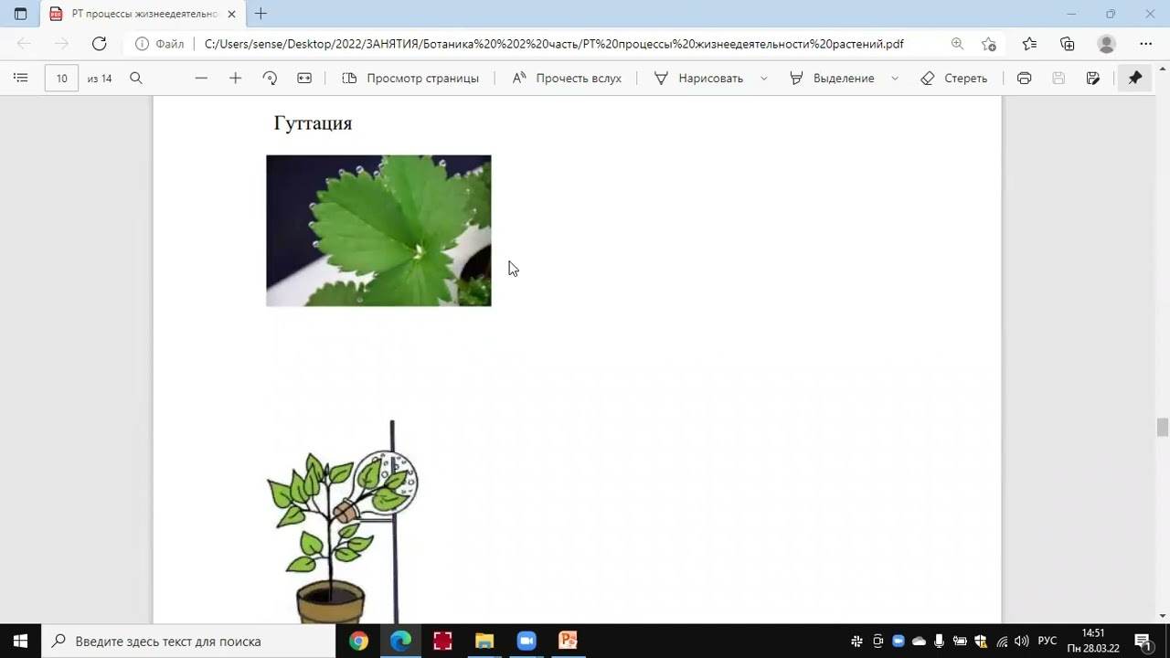Click the microphone tray icon
The image size is (1170, 658).
[939, 641]
